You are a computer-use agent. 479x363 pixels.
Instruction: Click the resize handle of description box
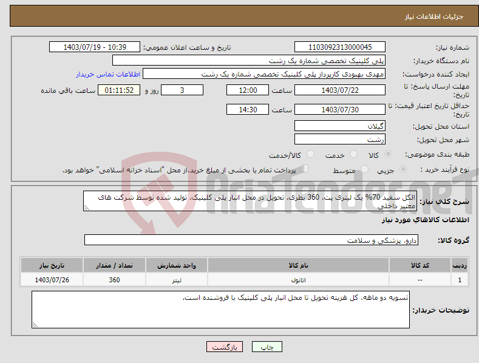point(86,208)
